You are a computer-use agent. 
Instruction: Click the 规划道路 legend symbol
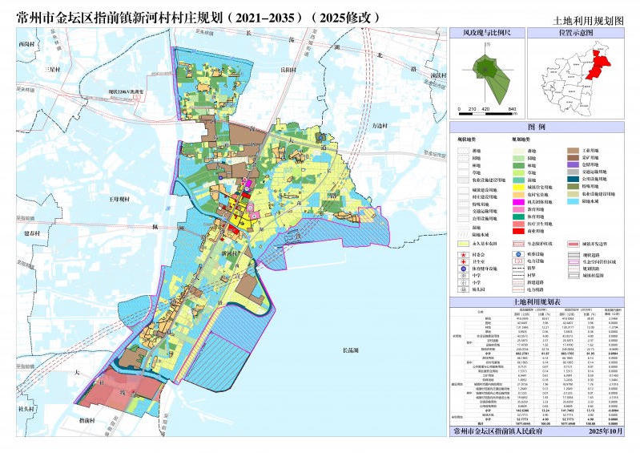[574, 269]
